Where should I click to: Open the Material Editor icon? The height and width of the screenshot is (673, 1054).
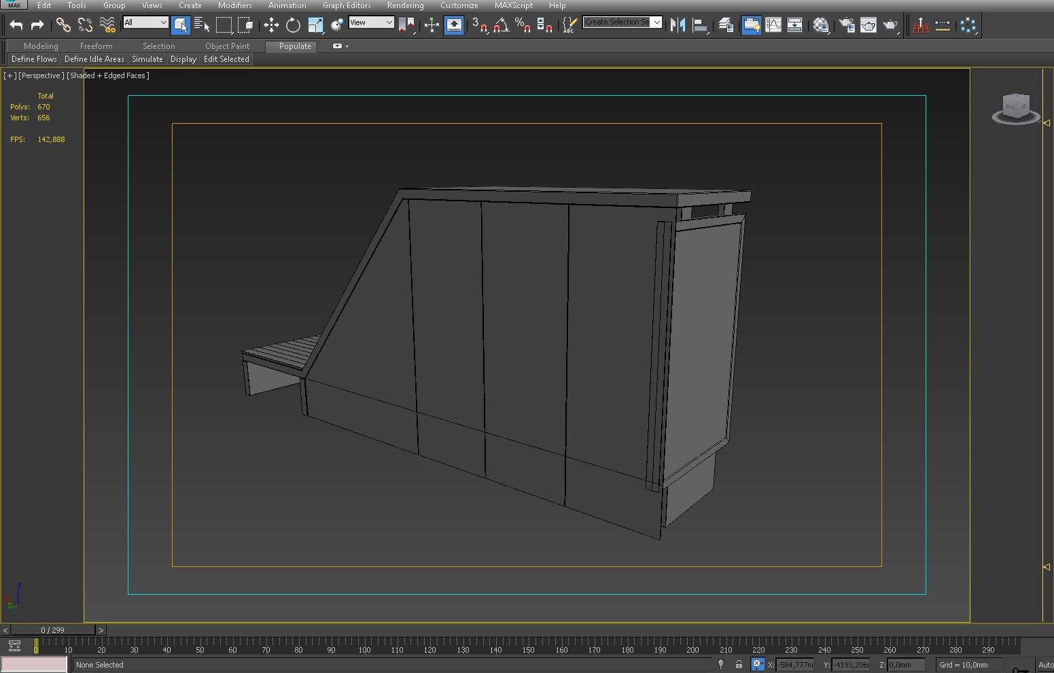coord(821,25)
